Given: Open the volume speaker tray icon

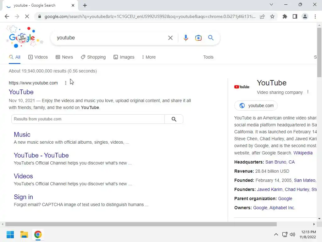Looking at the screenshot, I should [292, 234].
